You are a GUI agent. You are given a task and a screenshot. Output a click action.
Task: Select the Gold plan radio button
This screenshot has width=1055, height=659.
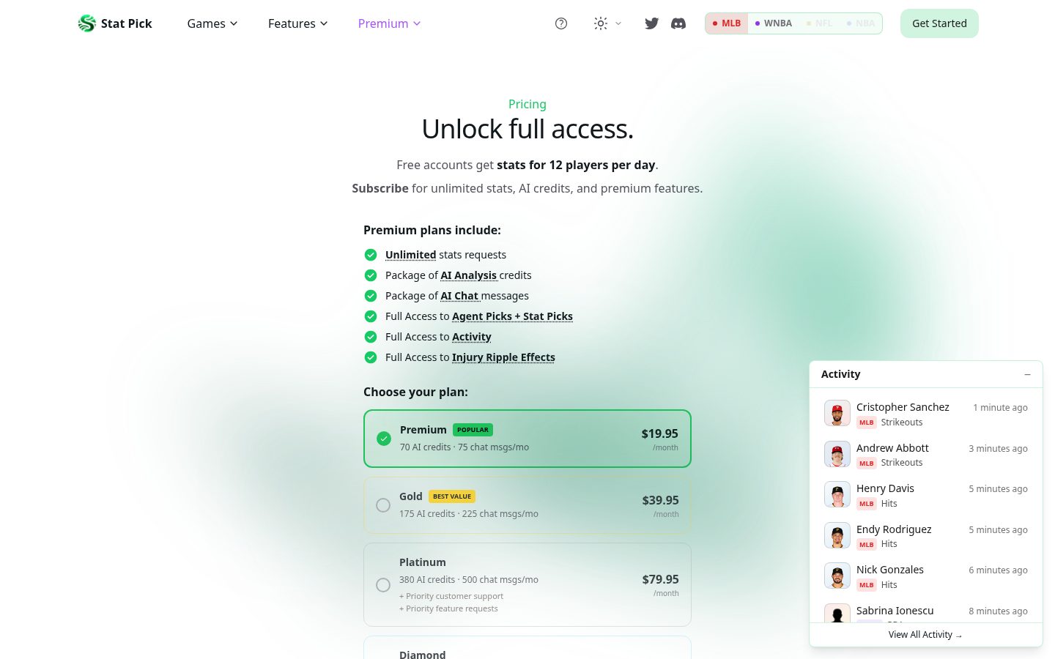[x=383, y=505]
